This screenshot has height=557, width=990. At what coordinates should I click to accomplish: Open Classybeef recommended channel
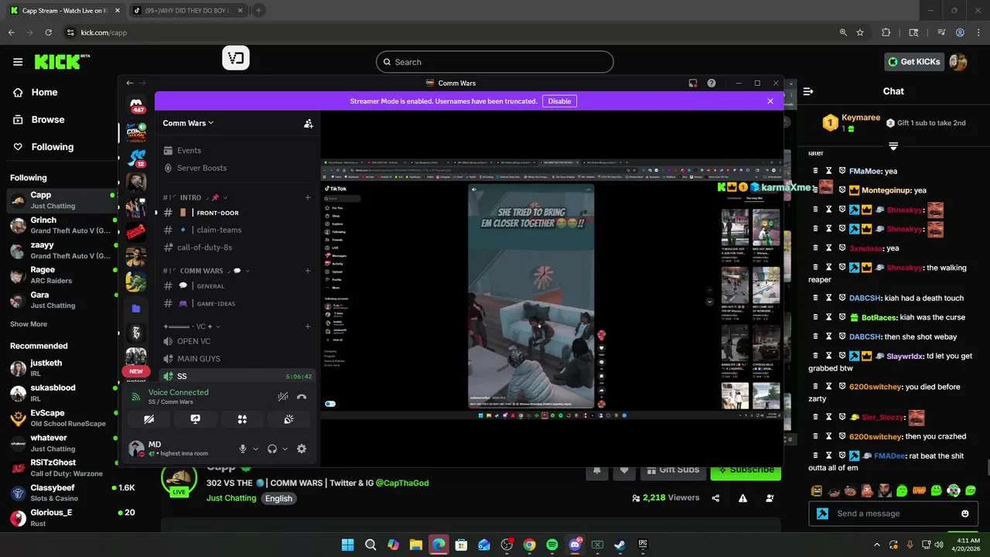[60, 494]
